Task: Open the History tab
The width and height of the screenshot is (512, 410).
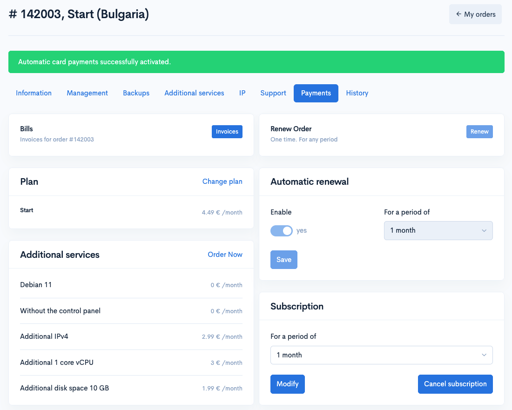Action: 357,93
